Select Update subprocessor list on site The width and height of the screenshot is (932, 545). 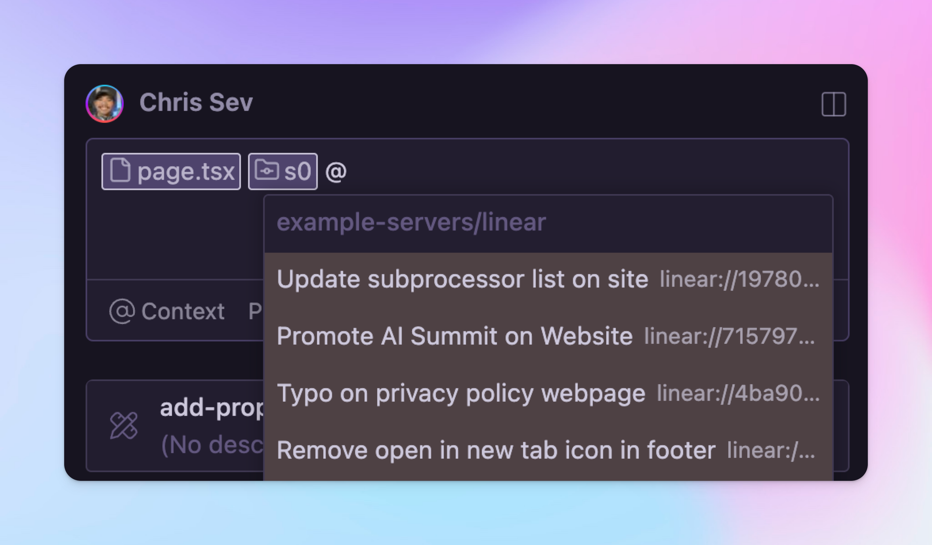pos(548,280)
